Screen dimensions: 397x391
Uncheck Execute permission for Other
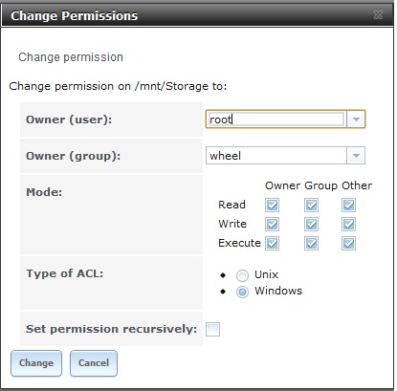(348, 244)
